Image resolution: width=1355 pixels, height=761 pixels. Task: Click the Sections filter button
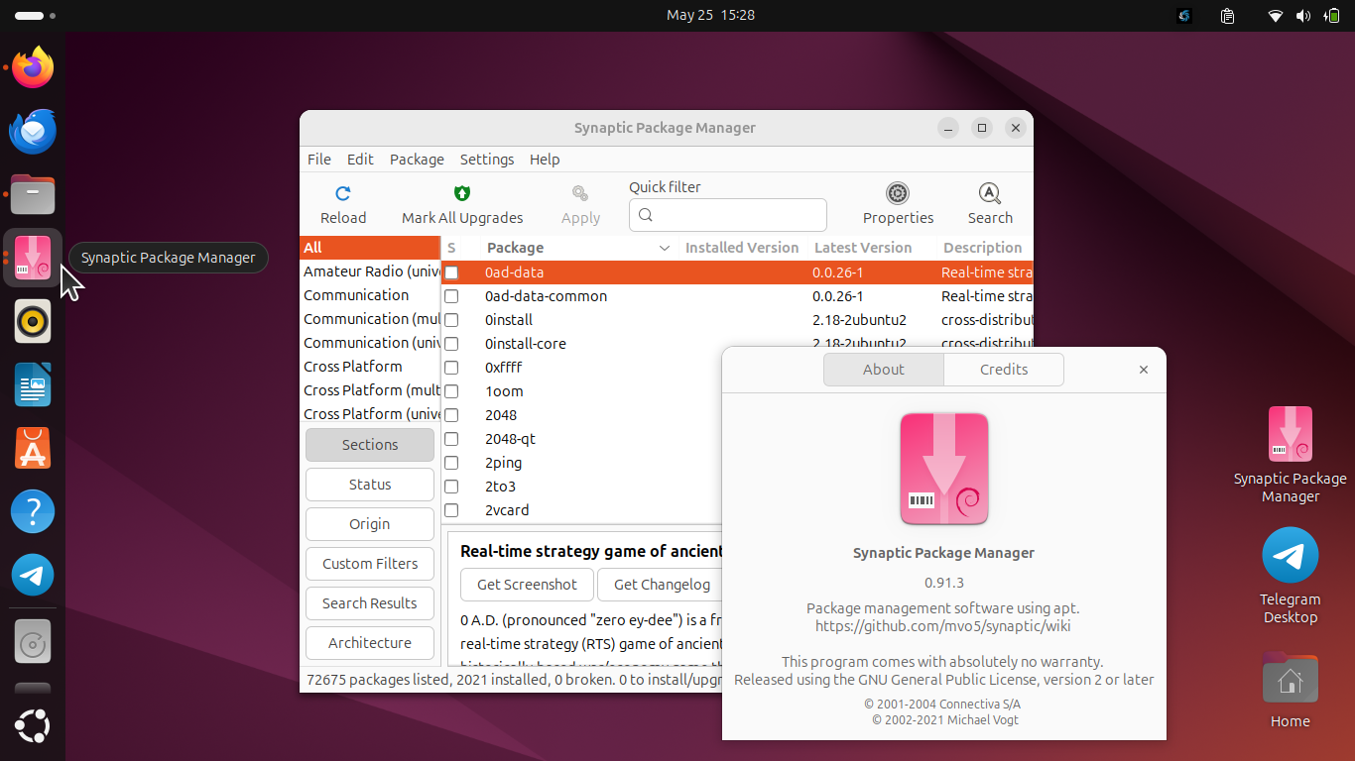coord(370,445)
